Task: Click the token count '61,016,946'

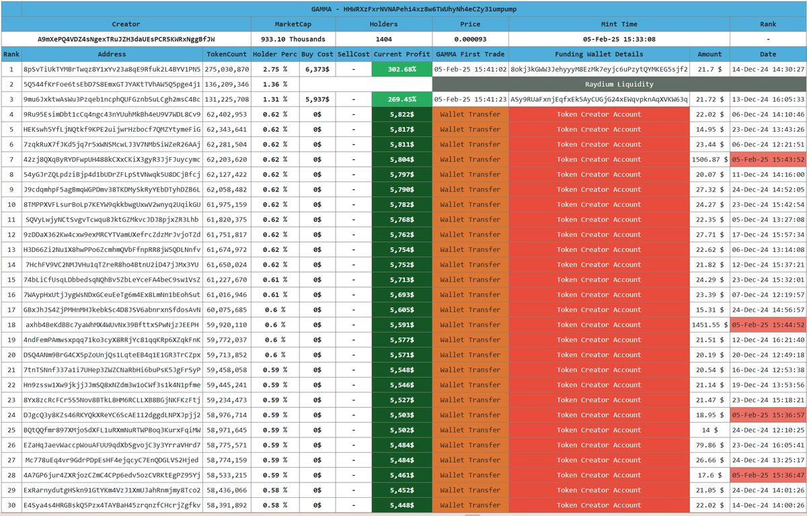Action: pos(227,295)
